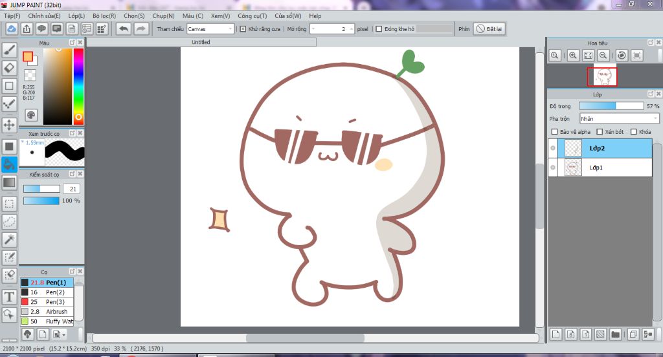Open the Pha trộn blend mode dropdown
Image resolution: width=663 pixels, height=357 pixels.
pyautogui.click(x=619, y=119)
